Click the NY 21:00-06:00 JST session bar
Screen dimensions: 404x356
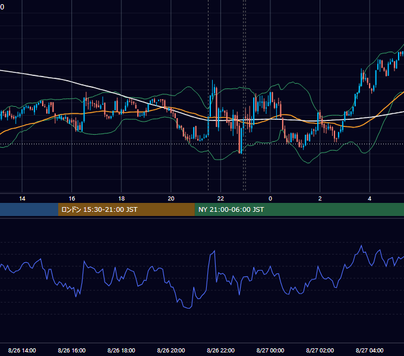[x=299, y=209]
